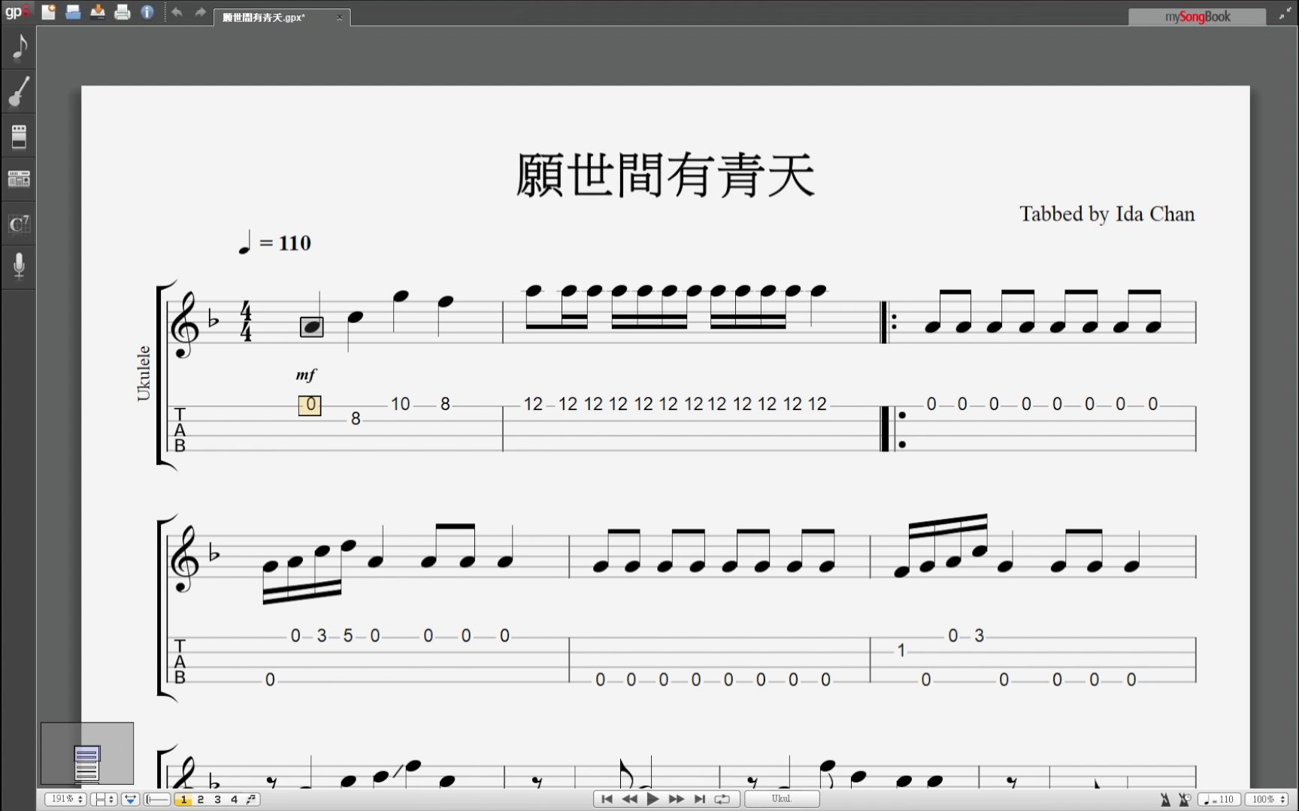This screenshot has height=811, width=1299.
Task: Select the highlighted 0 tab note
Action: click(310, 405)
